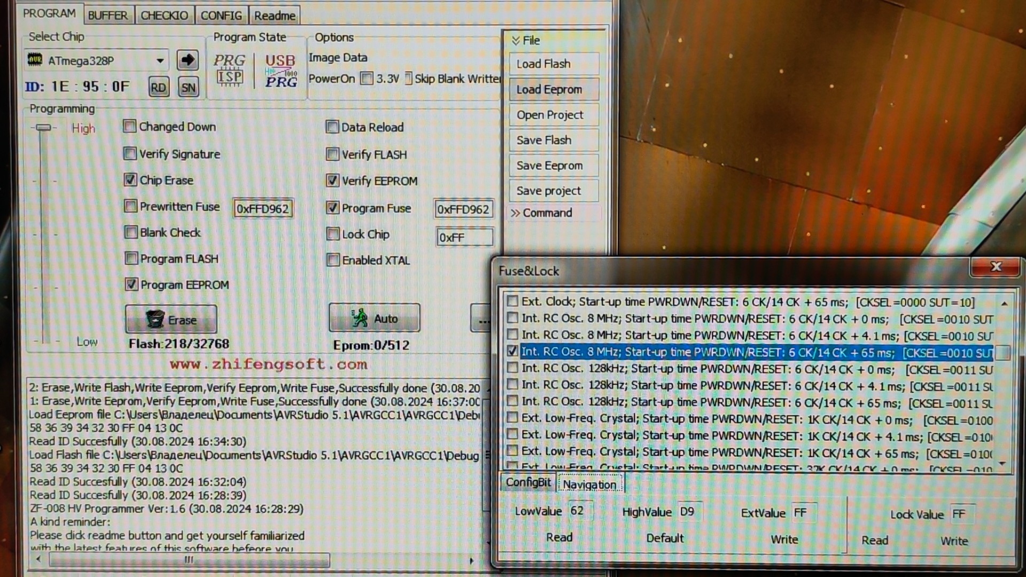Collapse the File section chevron
This screenshot has height=577, width=1026.
click(x=516, y=41)
